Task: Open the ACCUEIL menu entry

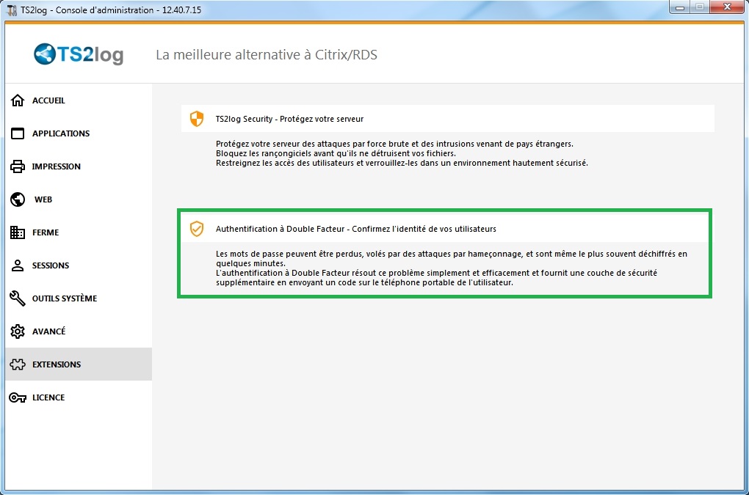Action: (x=48, y=100)
